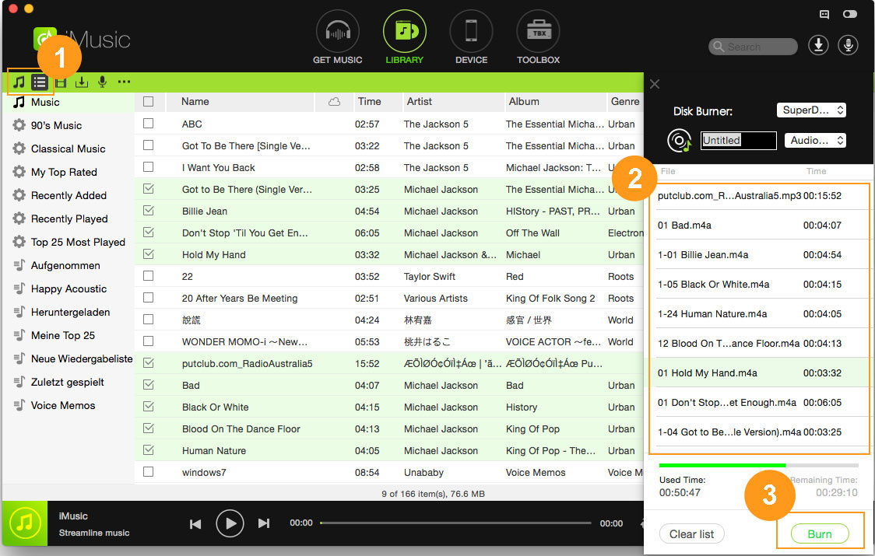Click the disc capacity usage bar
875x556 pixels.
(x=758, y=465)
